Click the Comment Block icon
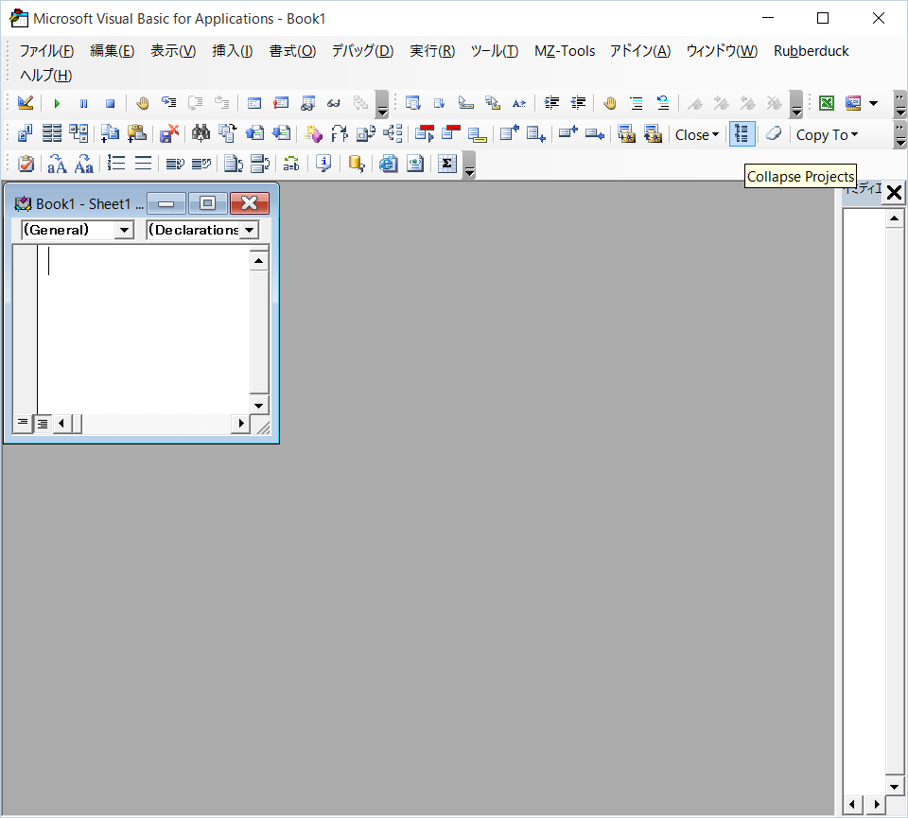Viewport: 908px width, 818px height. coord(637,103)
